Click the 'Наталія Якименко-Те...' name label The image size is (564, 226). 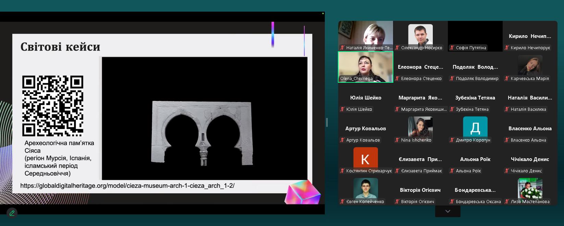[x=369, y=48]
